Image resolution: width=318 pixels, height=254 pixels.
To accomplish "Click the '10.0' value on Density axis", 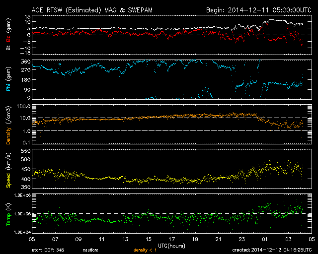I will coord(25,118).
